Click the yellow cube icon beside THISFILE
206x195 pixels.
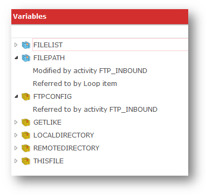click(26, 161)
